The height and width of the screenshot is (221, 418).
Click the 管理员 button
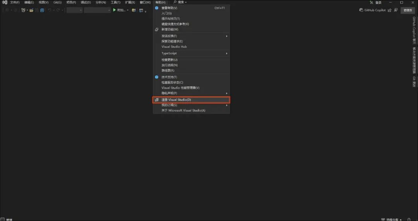[408, 10]
